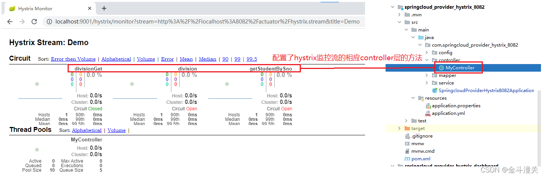Expand the .mvn folder
The height and width of the screenshot is (177, 544).
point(399,15)
